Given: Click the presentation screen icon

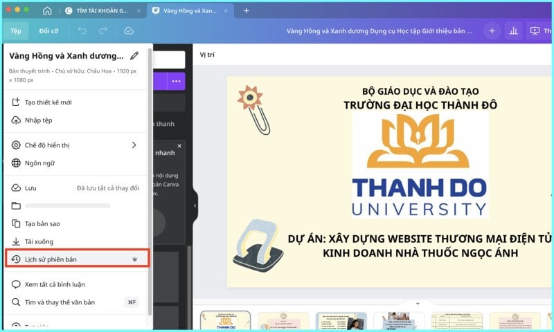Looking at the screenshot, I should 535,31.
